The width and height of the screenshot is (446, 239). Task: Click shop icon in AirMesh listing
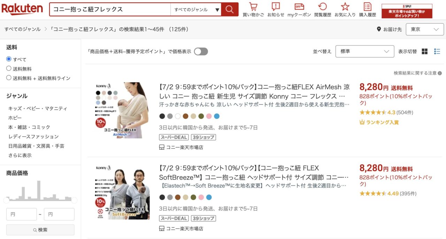pos(162,147)
